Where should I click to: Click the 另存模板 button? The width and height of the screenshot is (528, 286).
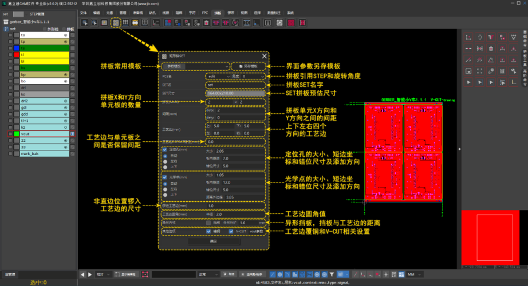pyautogui.click(x=248, y=66)
